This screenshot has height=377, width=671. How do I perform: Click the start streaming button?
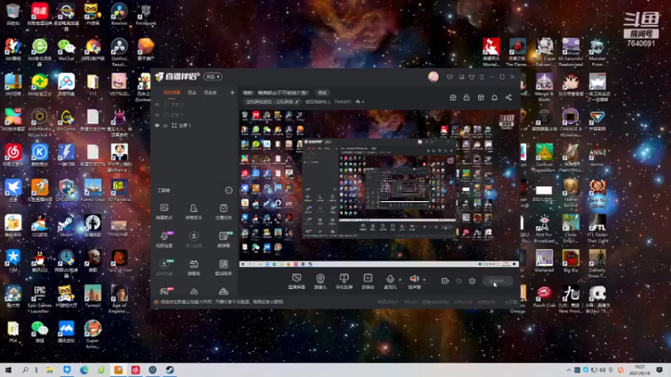(497, 281)
